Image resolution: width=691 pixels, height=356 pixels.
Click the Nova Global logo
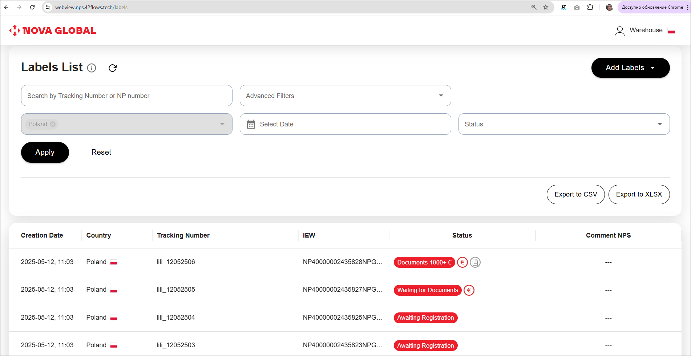[x=53, y=31]
